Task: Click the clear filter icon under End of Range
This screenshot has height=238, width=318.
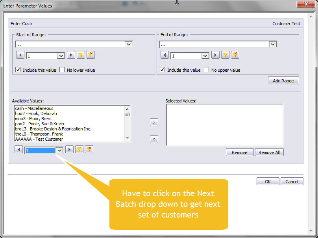Action: point(235,55)
